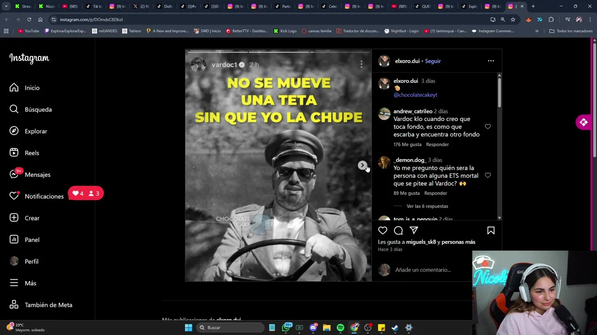Switch to the Tik tok browser tab
The height and width of the screenshot is (335, 597).
94,7
